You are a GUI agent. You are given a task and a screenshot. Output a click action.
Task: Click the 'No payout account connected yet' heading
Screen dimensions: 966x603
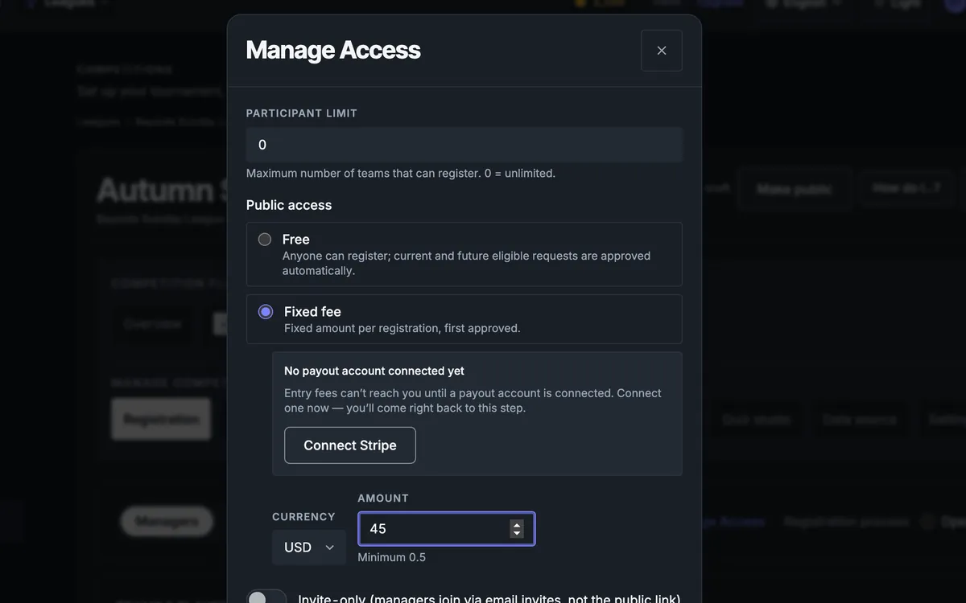click(374, 371)
